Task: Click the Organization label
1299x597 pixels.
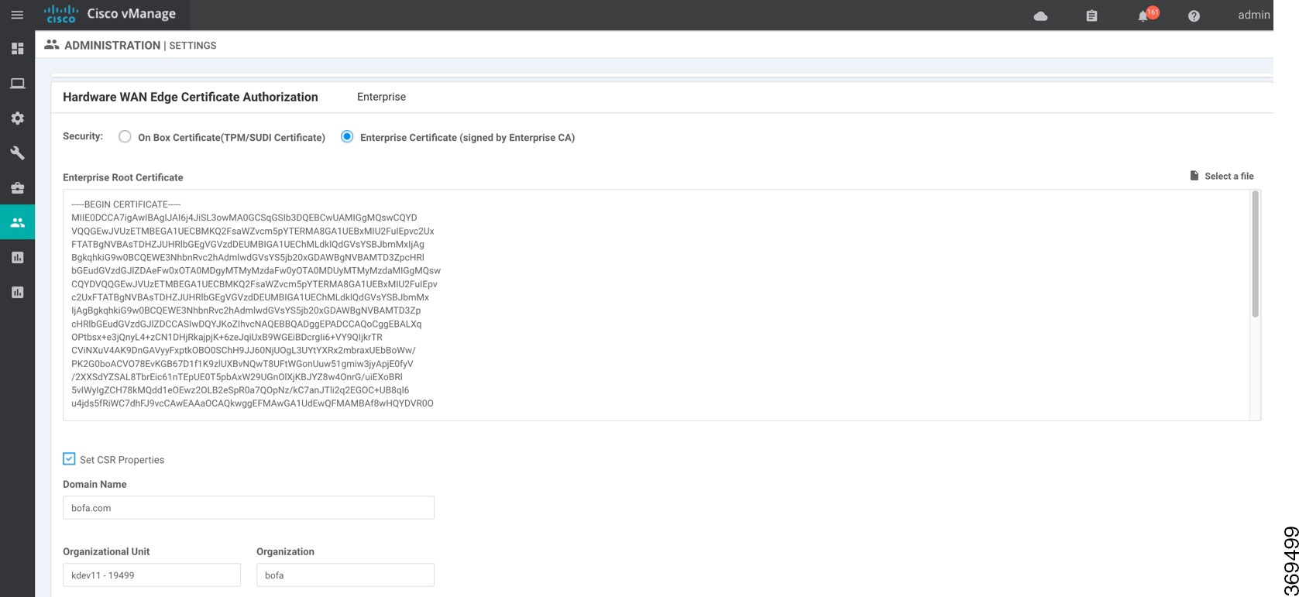Action: 285,551
